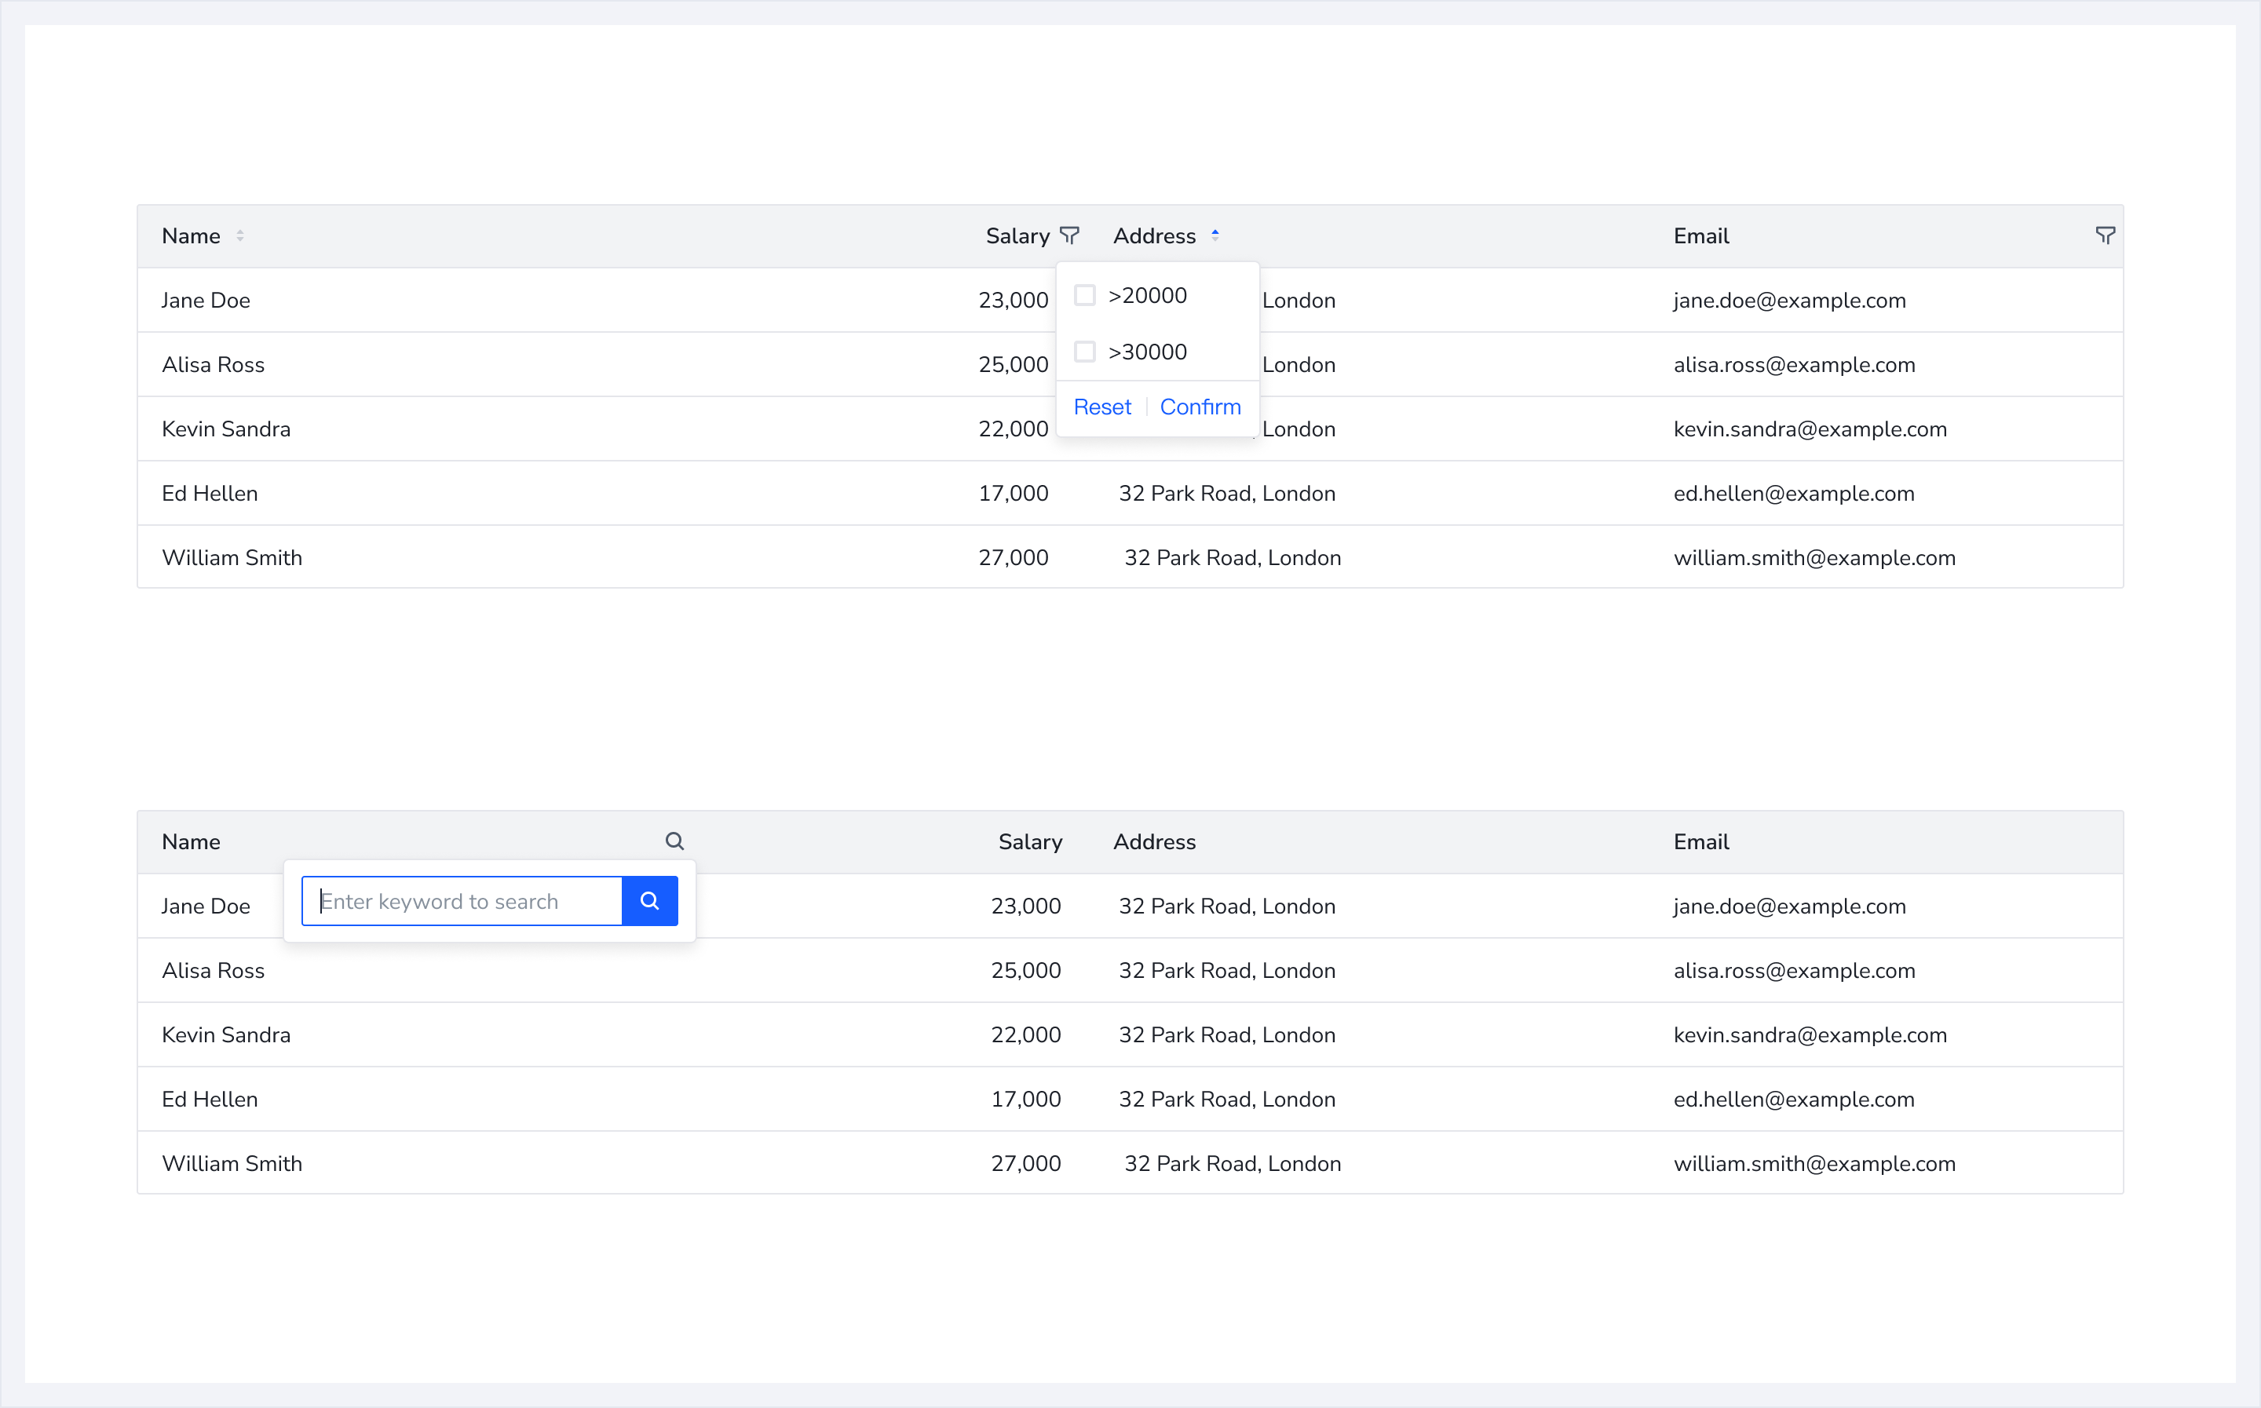Focus the keyword search input field

point(462,902)
